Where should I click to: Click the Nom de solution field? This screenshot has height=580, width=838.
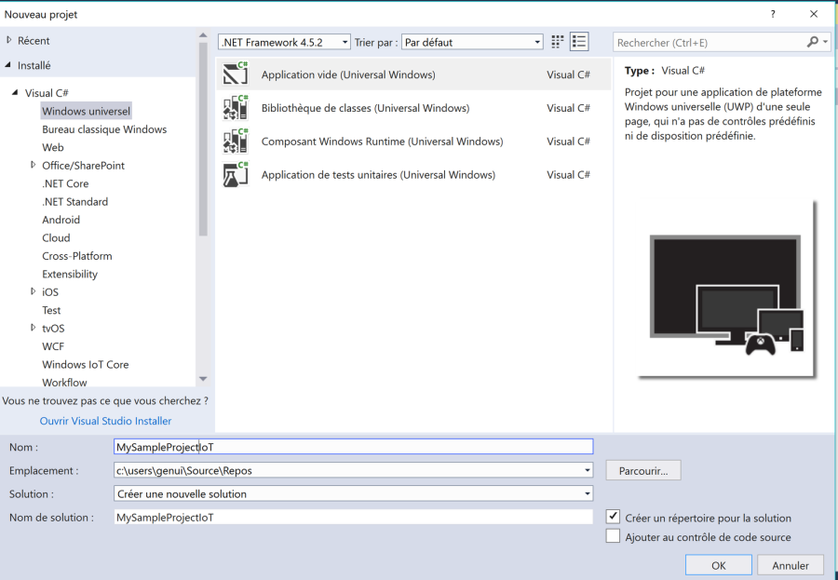(x=353, y=517)
